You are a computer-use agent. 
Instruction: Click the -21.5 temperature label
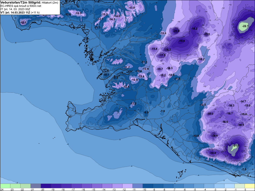(236, 146)
